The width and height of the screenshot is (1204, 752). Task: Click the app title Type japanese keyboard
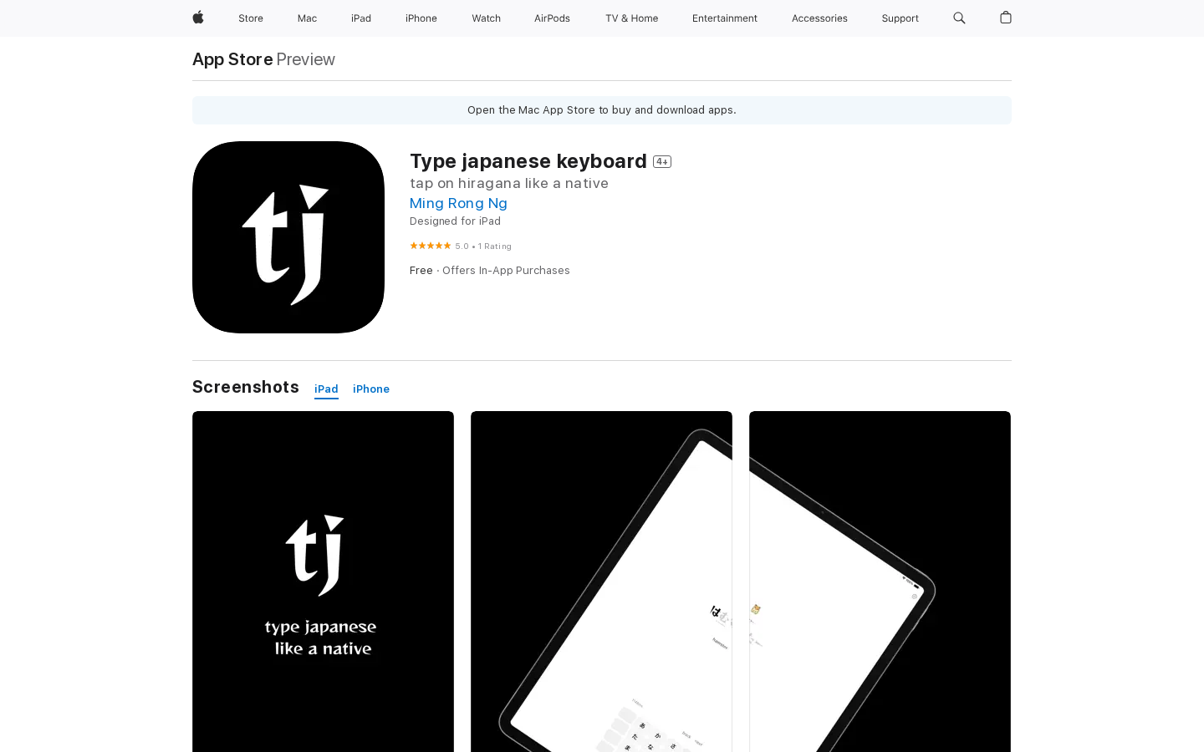tap(528, 161)
